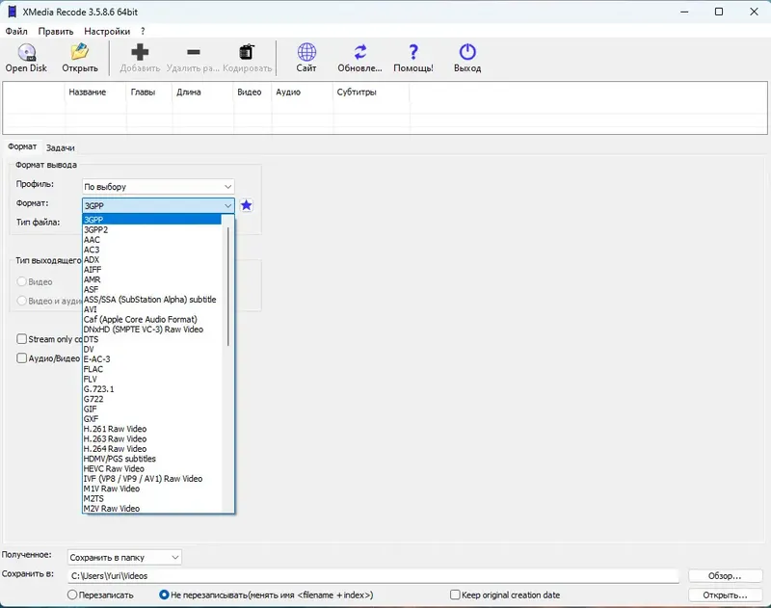Open the ? help menu
This screenshot has height=608, width=771.
point(143,31)
